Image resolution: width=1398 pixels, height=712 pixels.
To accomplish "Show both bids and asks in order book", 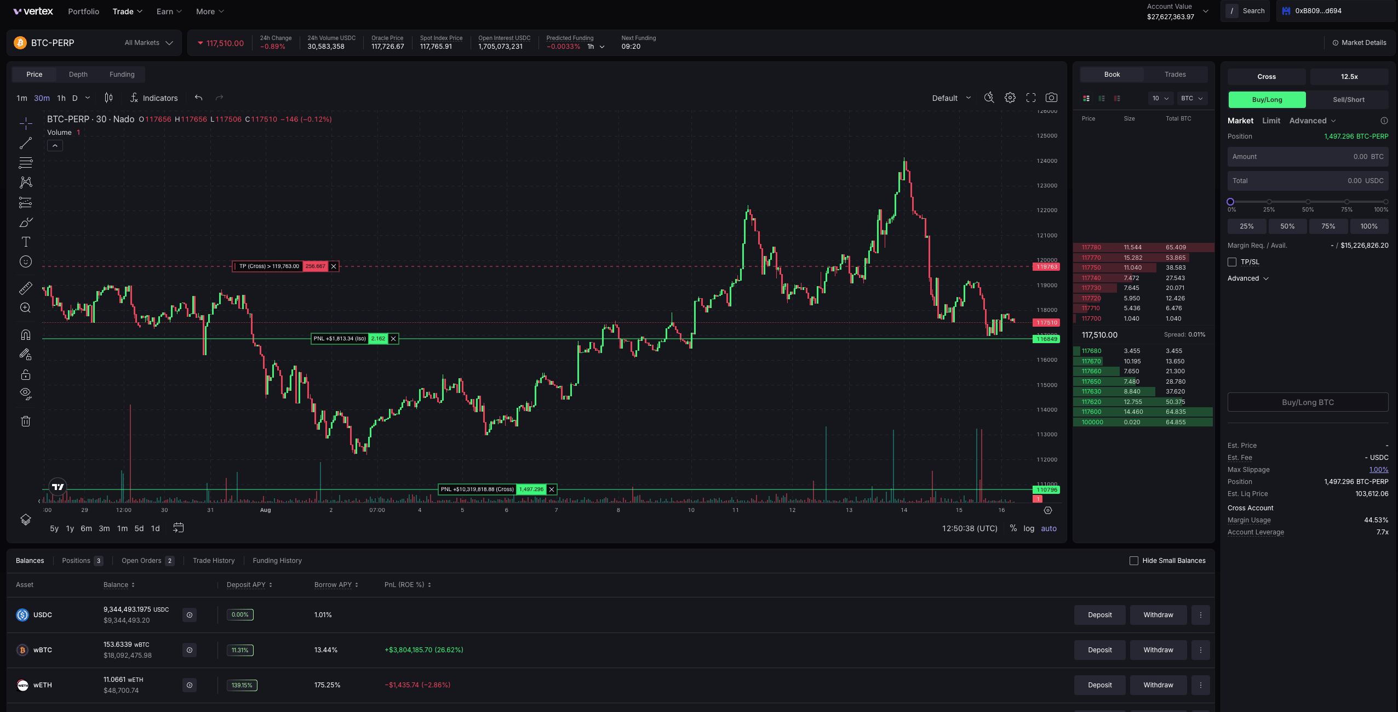I will coord(1086,98).
